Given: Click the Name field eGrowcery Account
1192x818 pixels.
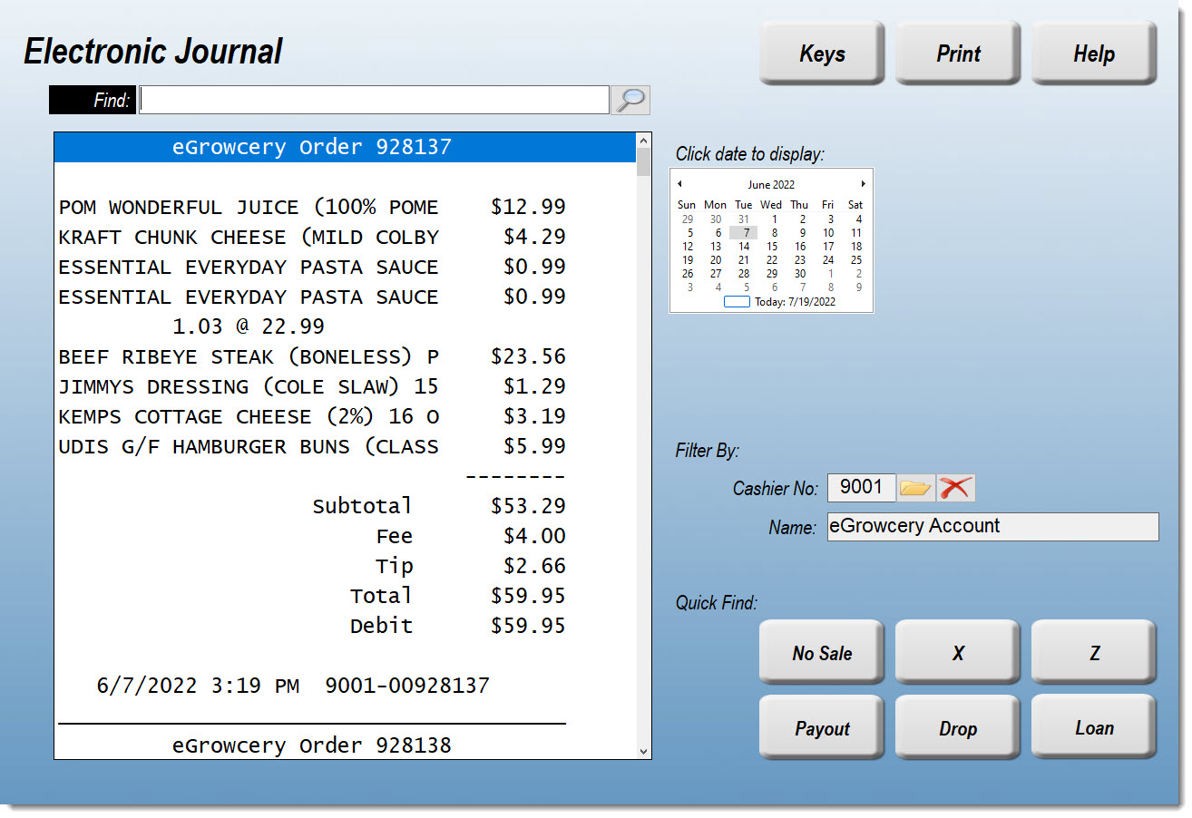Looking at the screenshot, I should tap(992, 527).
